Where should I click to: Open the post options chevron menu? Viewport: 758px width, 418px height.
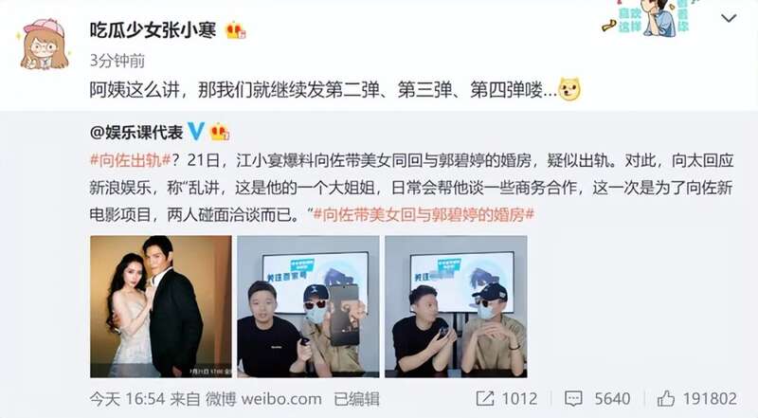coord(729,18)
